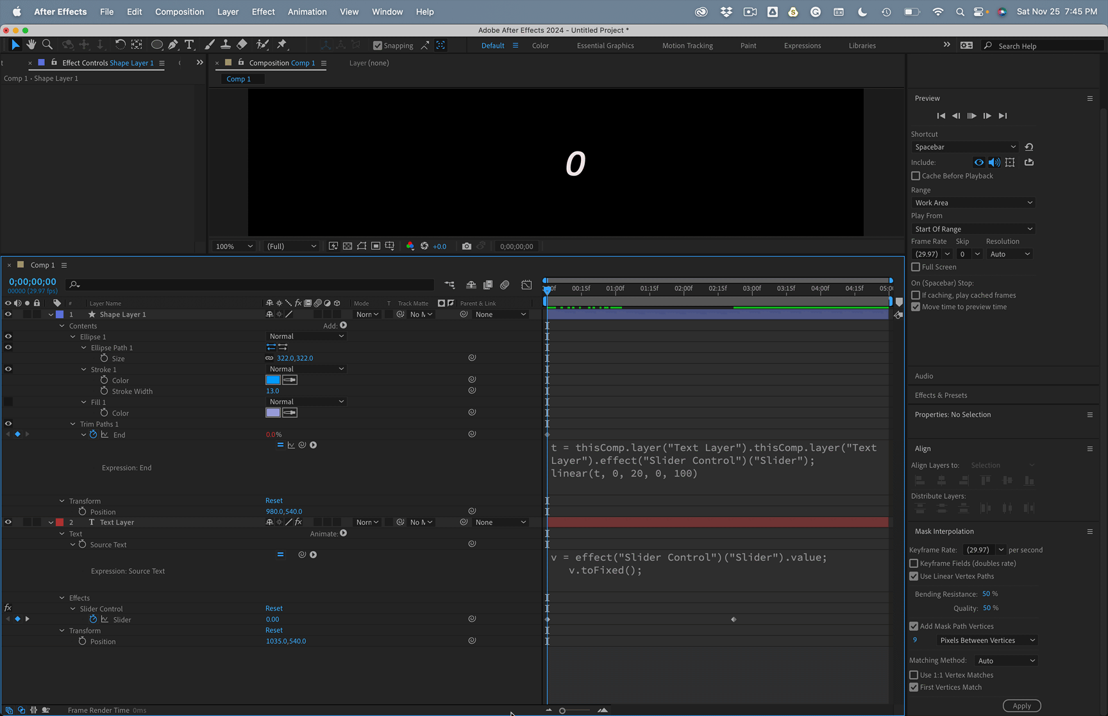Open the Animation menu
The width and height of the screenshot is (1108, 716).
pyautogui.click(x=307, y=12)
